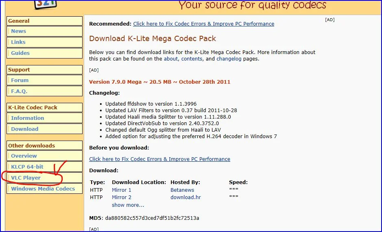
Task: Open the 'contents' page link
Action: point(192,59)
